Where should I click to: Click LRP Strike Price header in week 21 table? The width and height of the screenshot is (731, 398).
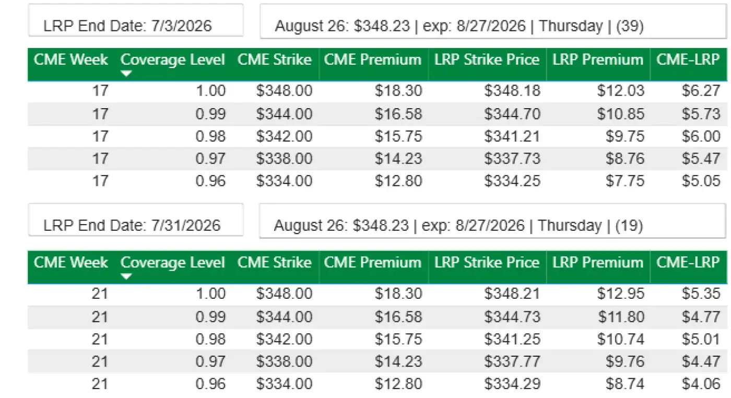(487, 262)
